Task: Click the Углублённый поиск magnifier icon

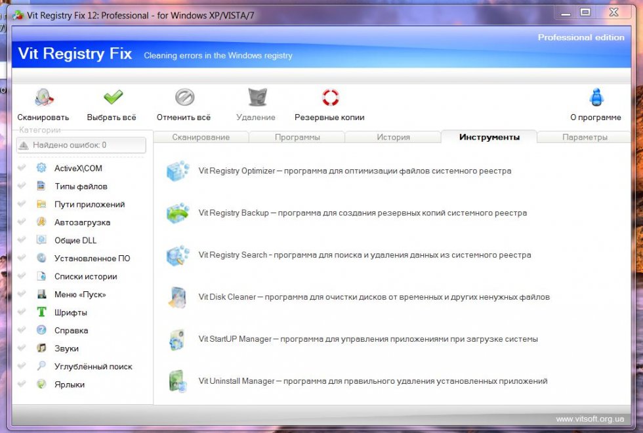Action: coord(41,366)
